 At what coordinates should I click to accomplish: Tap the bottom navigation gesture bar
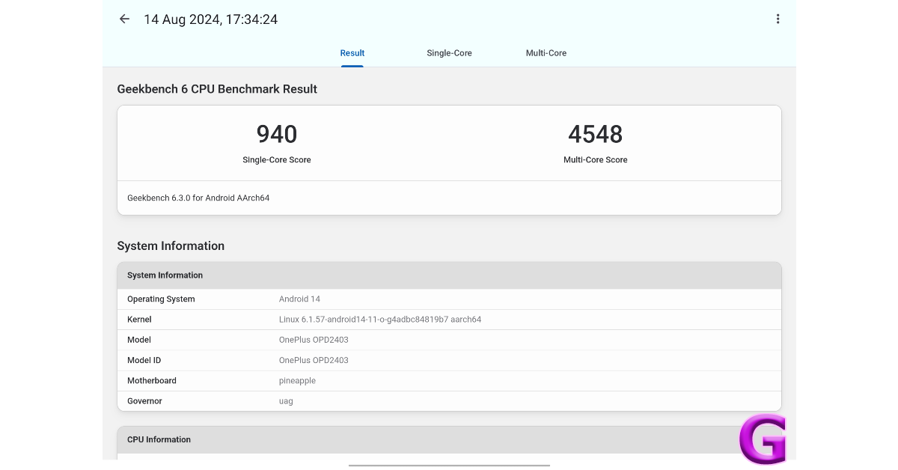tap(449, 465)
